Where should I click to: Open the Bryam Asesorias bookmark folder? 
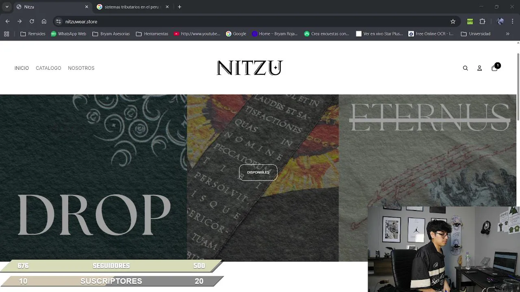111,34
